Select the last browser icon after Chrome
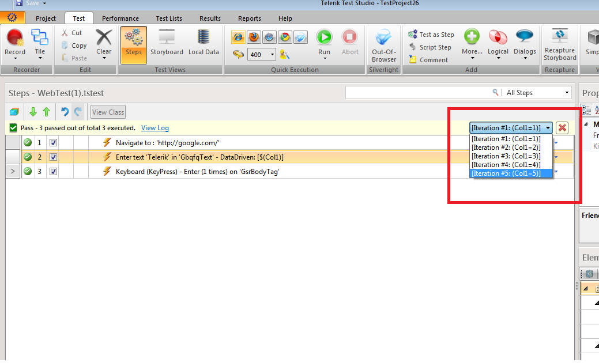The width and height of the screenshot is (599, 363). 300,37
